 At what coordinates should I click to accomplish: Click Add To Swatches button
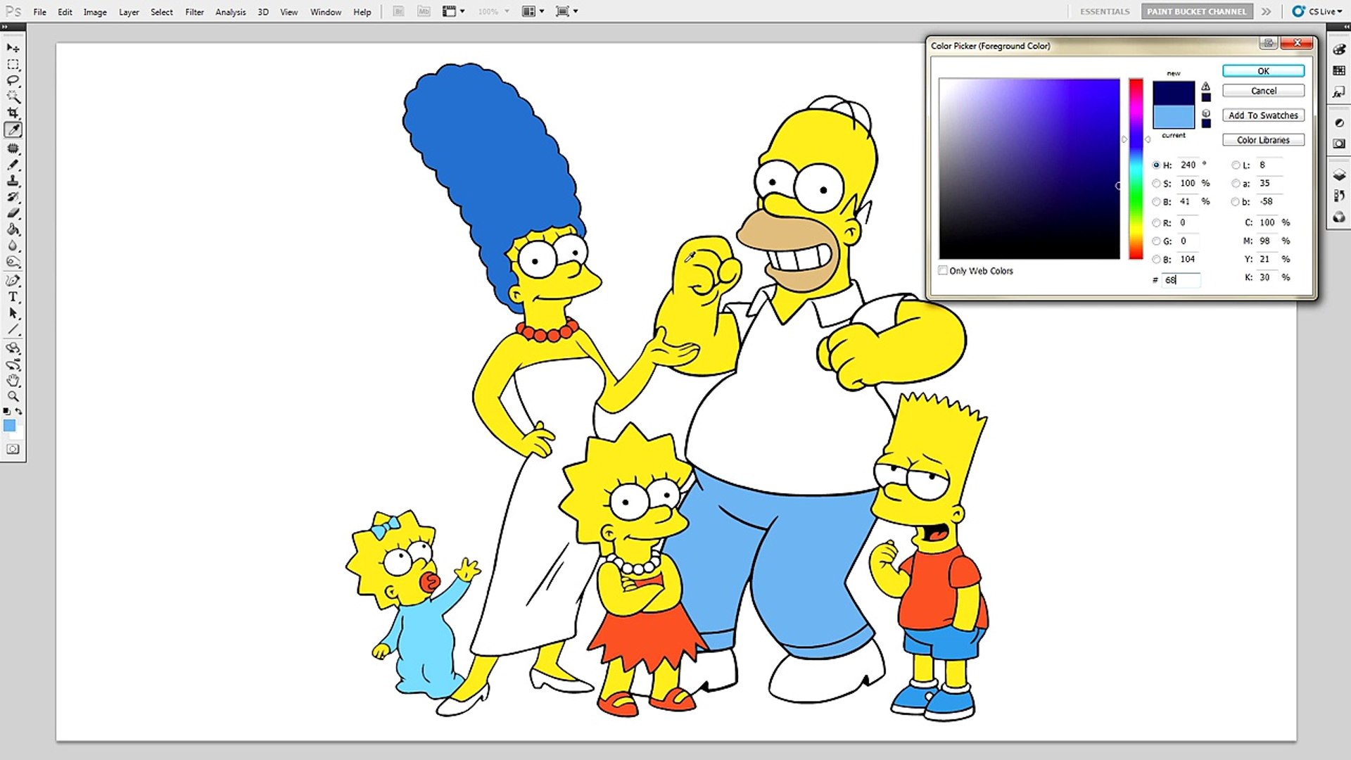[1263, 115]
